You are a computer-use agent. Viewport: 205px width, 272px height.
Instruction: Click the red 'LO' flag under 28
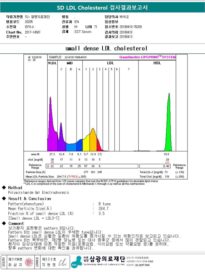[167, 162]
